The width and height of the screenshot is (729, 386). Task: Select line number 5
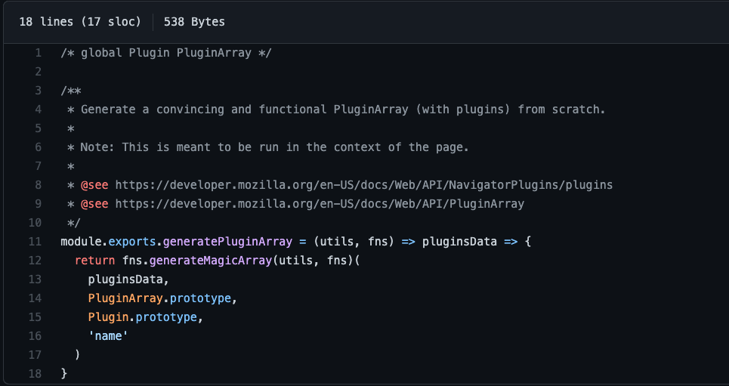(x=38, y=128)
